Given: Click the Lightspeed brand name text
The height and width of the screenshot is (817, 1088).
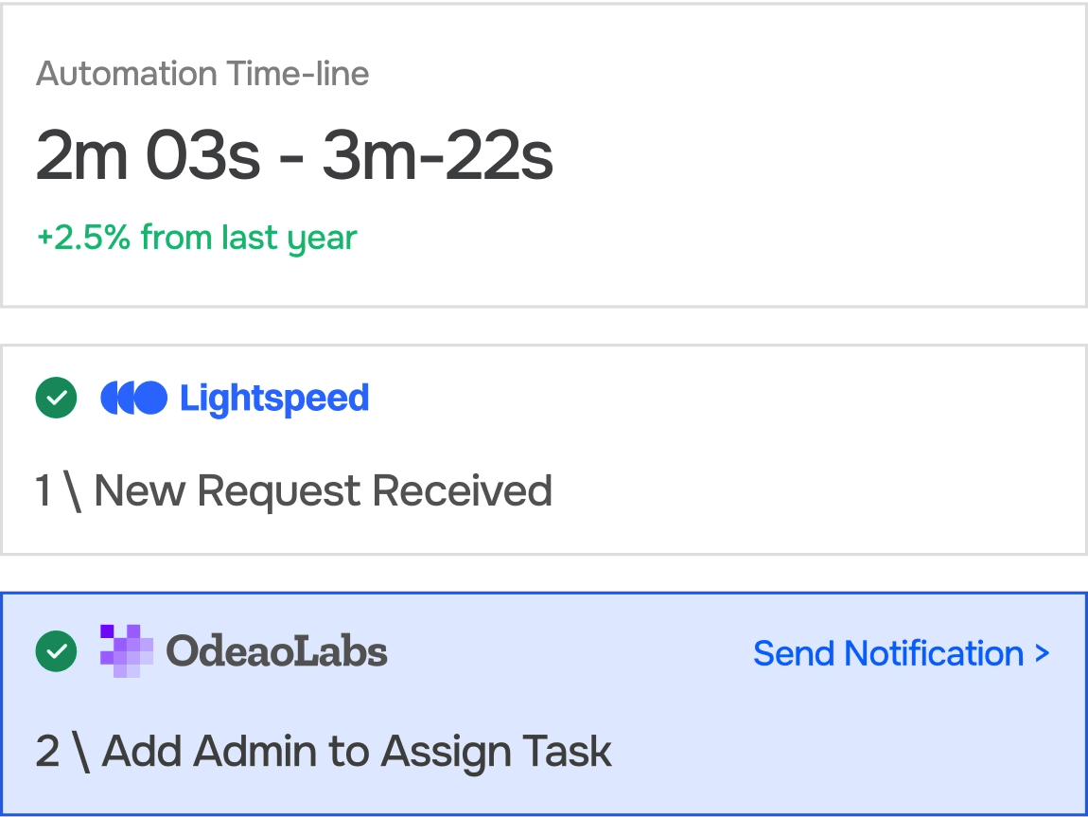Looking at the screenshot, I should pyautogui.click(x=274, y=399).
